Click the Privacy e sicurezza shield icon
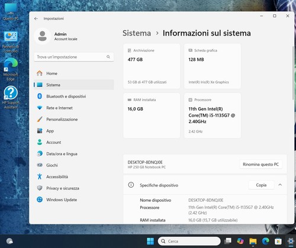 tap(40, 188)
